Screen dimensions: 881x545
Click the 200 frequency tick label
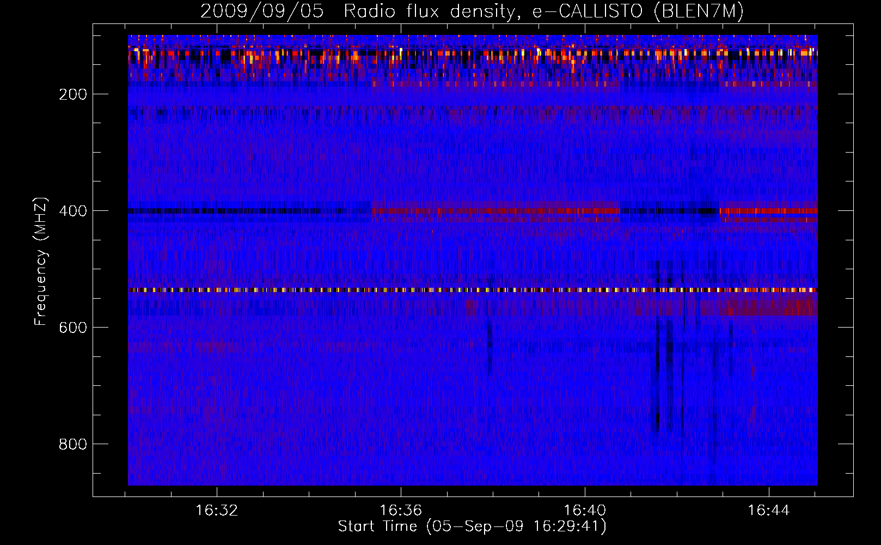(73, 94)
